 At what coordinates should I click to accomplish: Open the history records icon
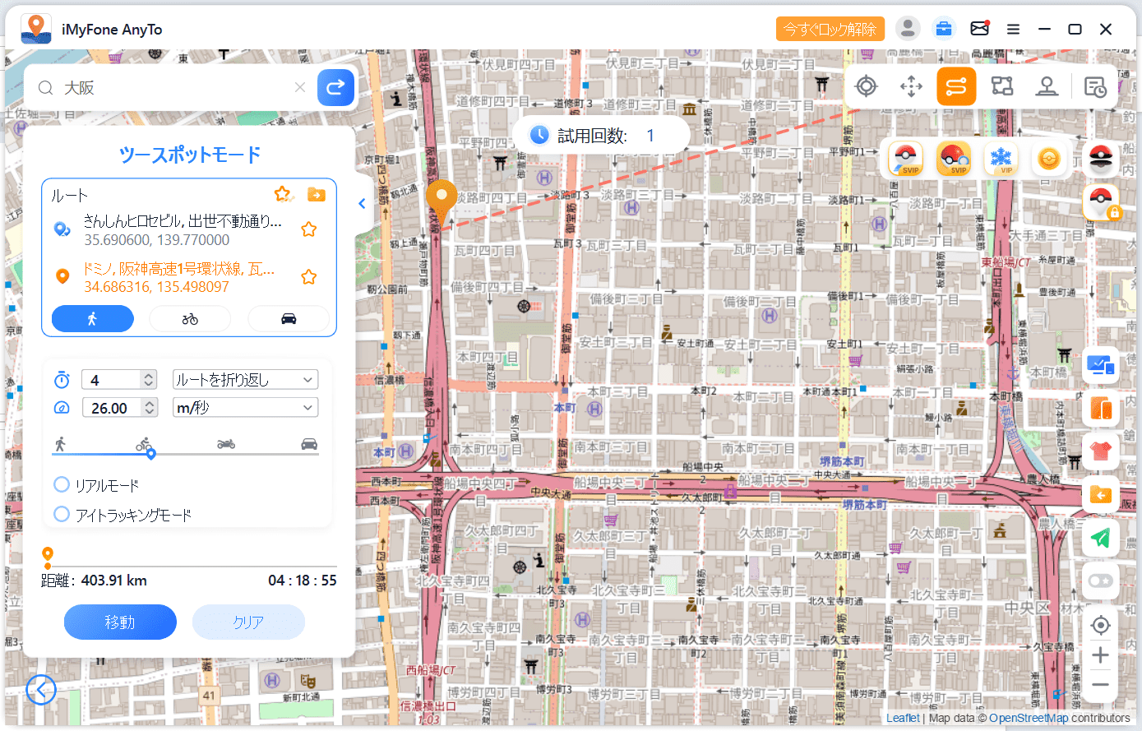click(1095, 86)
